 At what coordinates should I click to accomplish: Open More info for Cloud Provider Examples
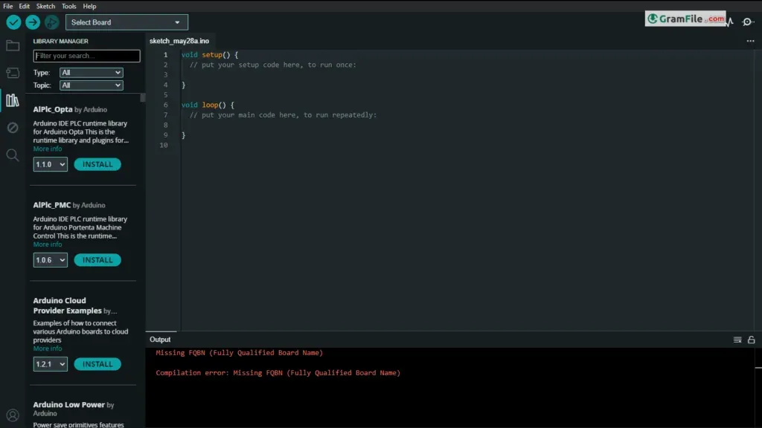click(48, 348)
